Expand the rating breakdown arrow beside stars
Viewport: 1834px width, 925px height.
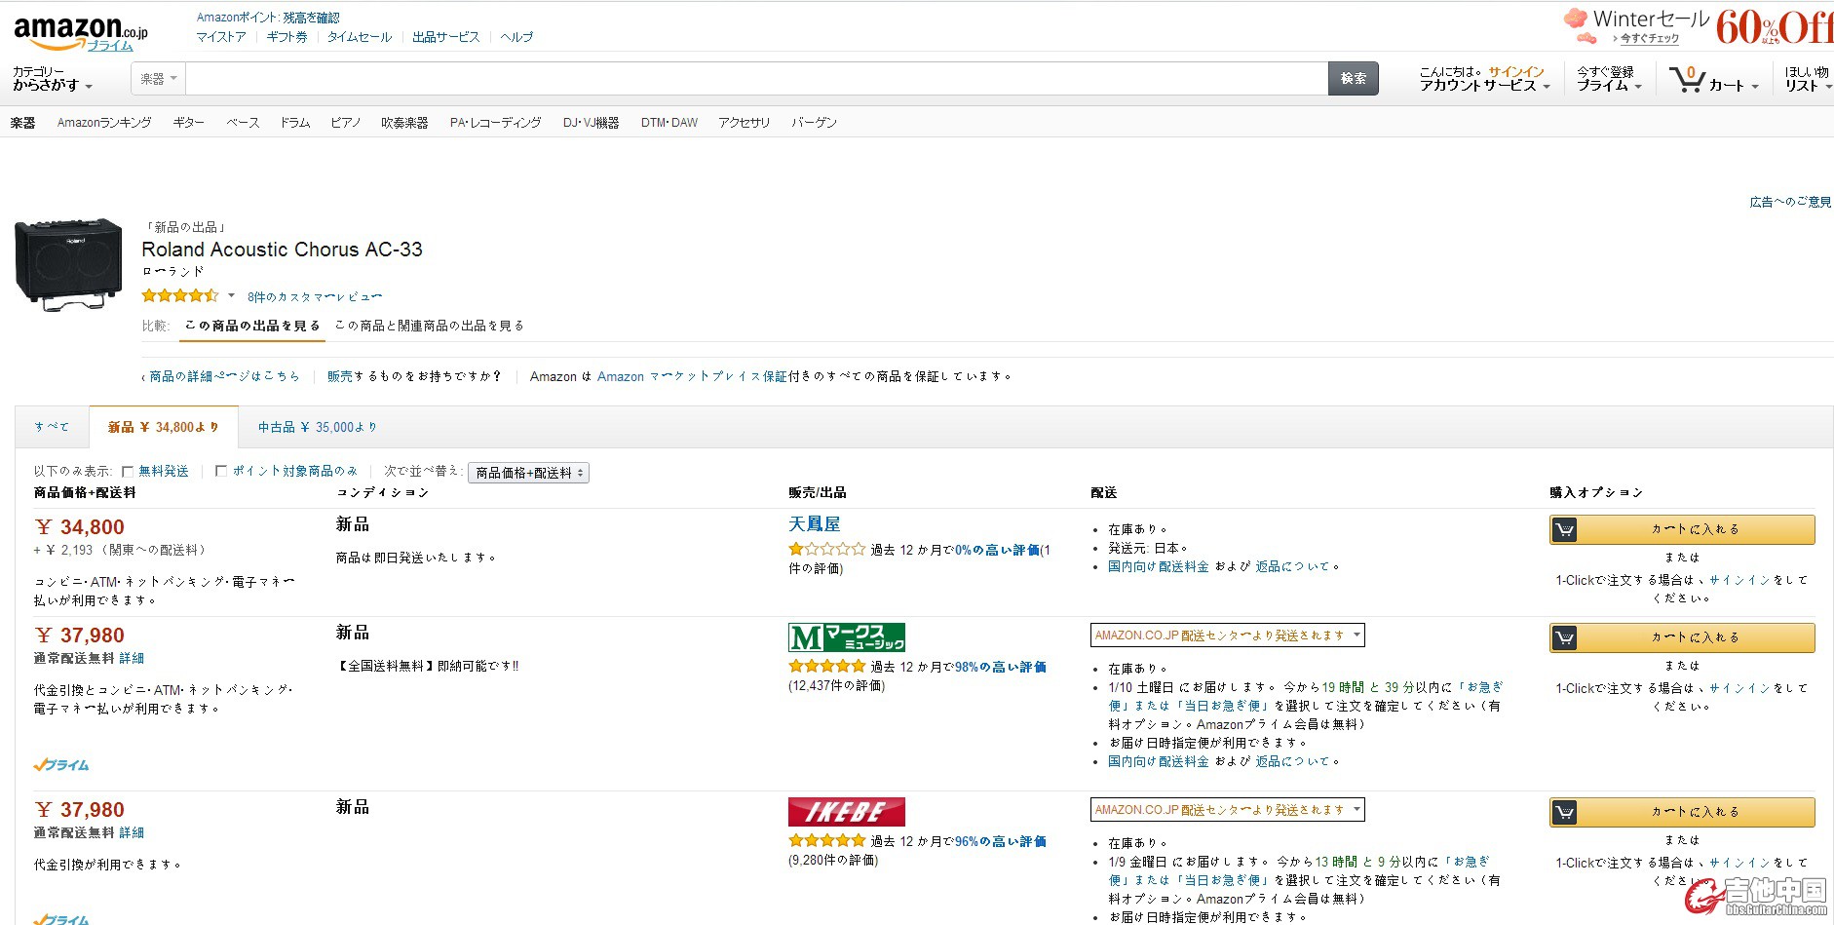tap(231, 295)
